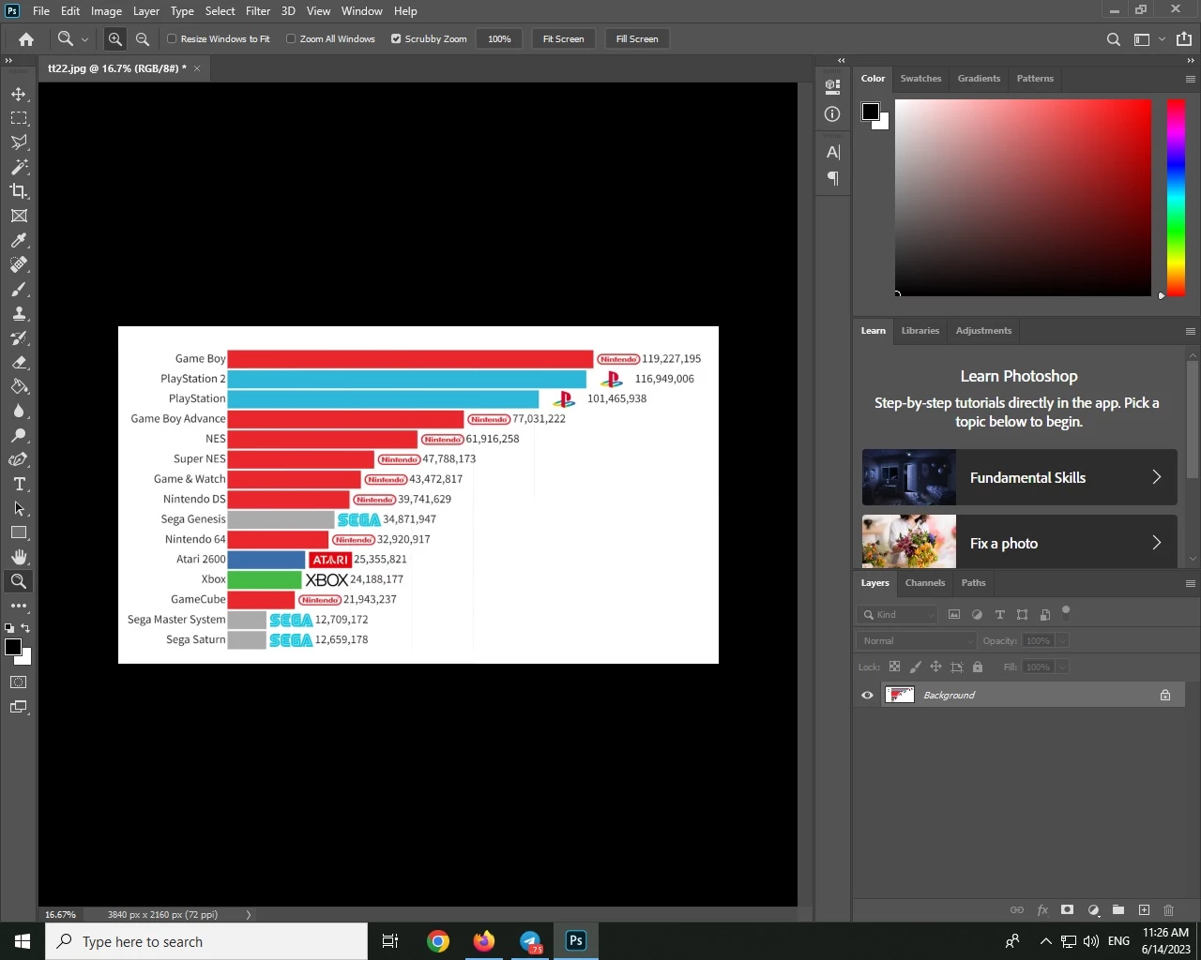Select the Magic Wand tool

coord(19,167)
